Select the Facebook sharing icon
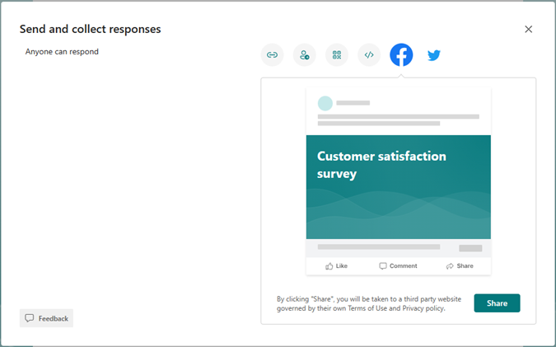Screen dimensions: 556x347 (401, 55)
